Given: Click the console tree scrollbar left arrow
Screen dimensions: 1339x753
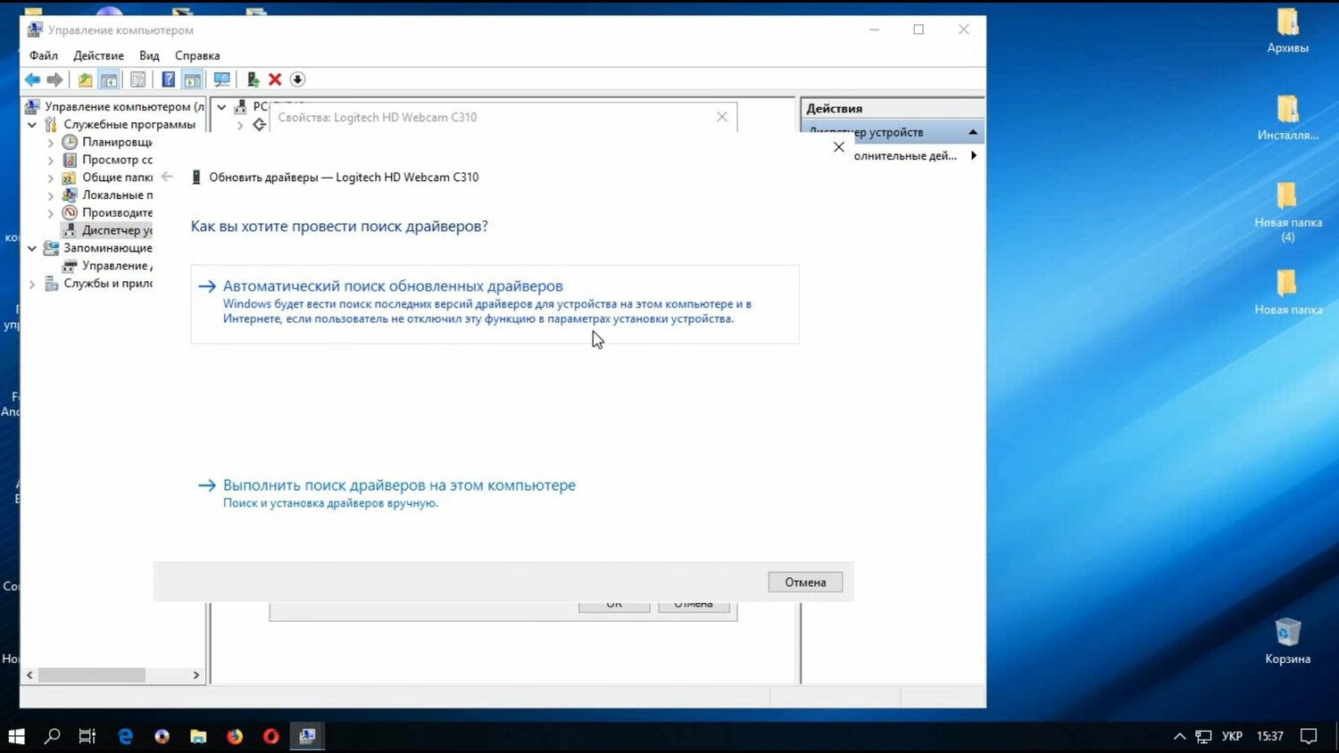Looking at the screenshot, I should (x=29, y=675).
